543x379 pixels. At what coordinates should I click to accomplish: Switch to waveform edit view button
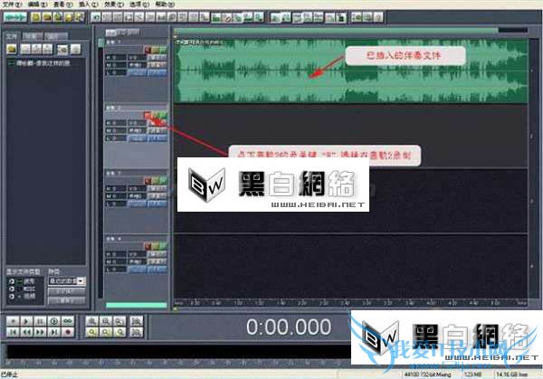tap(14, 17)
